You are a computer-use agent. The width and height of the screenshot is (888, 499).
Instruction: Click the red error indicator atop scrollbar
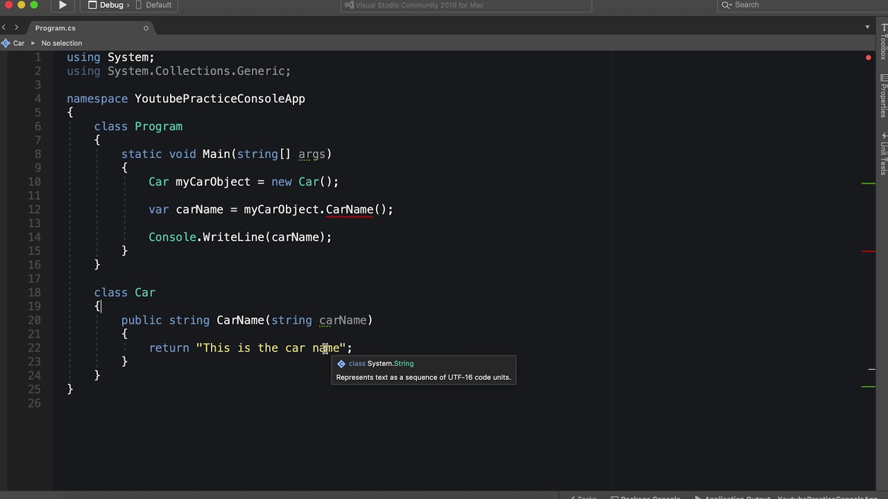(868, 58)
